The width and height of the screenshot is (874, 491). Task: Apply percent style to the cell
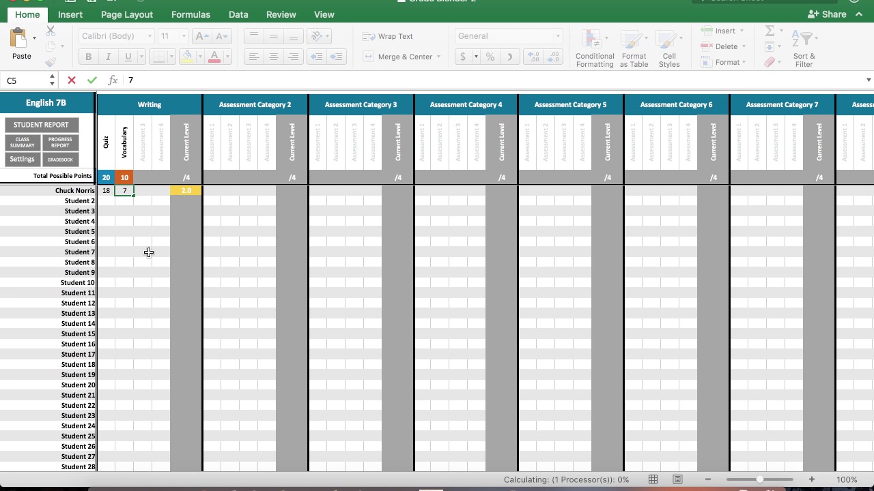[490, 57]
